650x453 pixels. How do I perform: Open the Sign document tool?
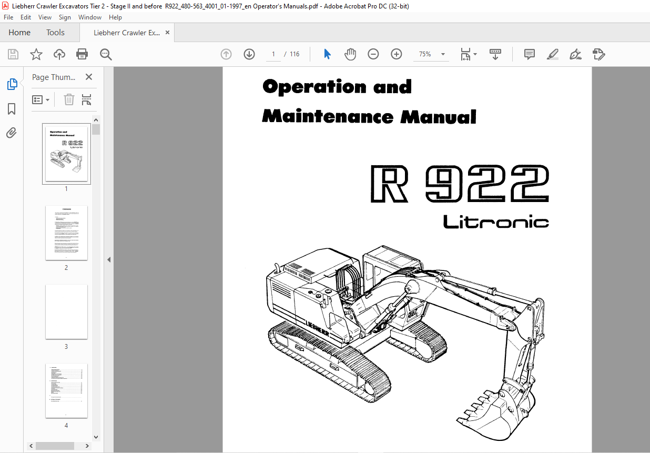575,54
